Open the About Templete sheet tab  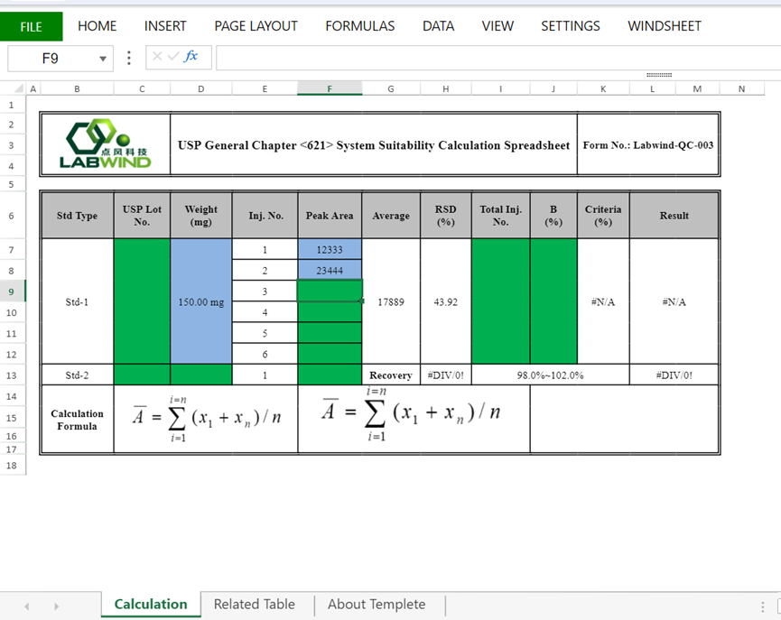(376, 605)
